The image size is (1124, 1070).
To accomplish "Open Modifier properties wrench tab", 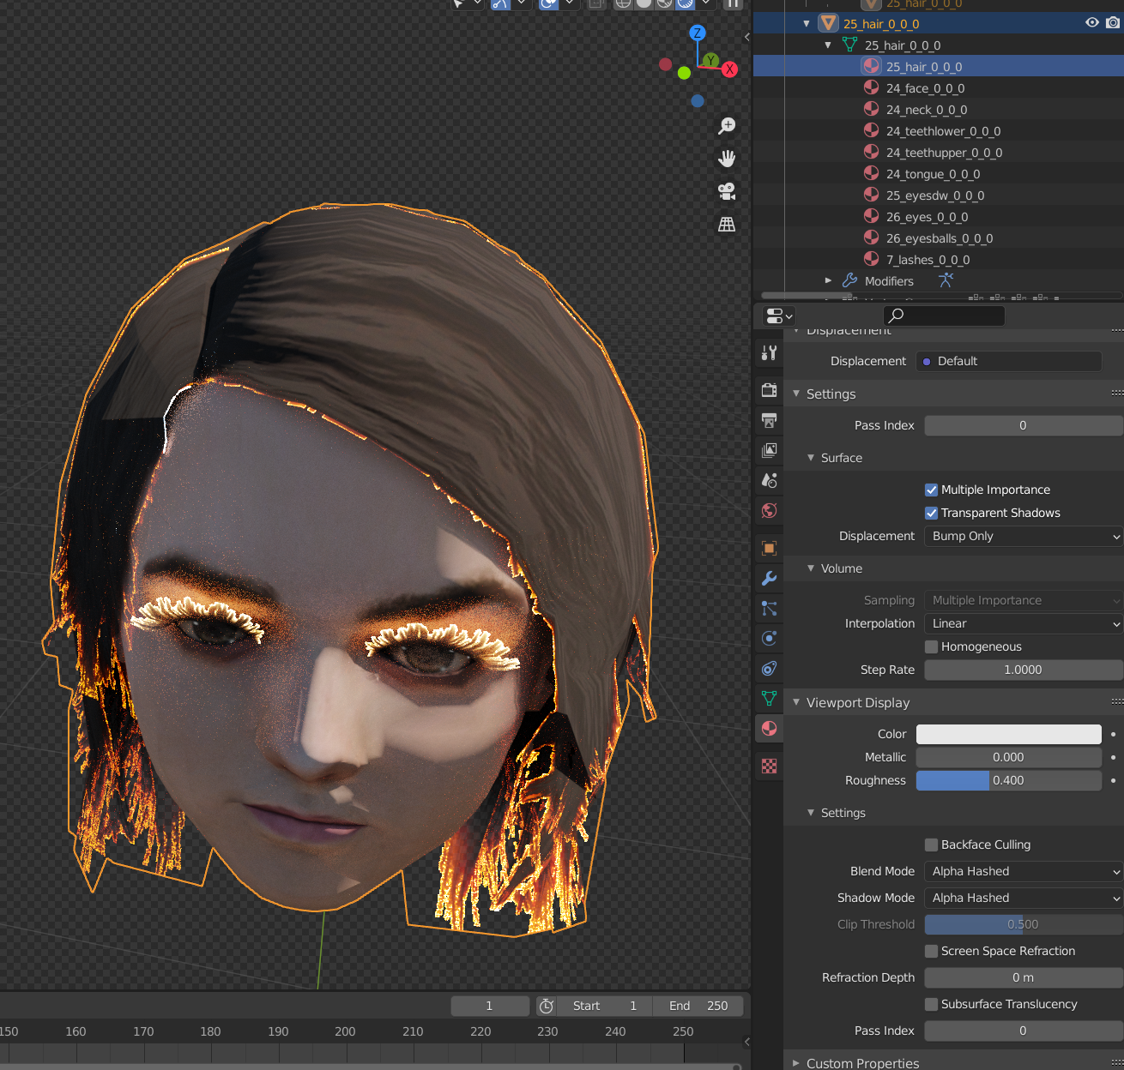I will [769, 579].
